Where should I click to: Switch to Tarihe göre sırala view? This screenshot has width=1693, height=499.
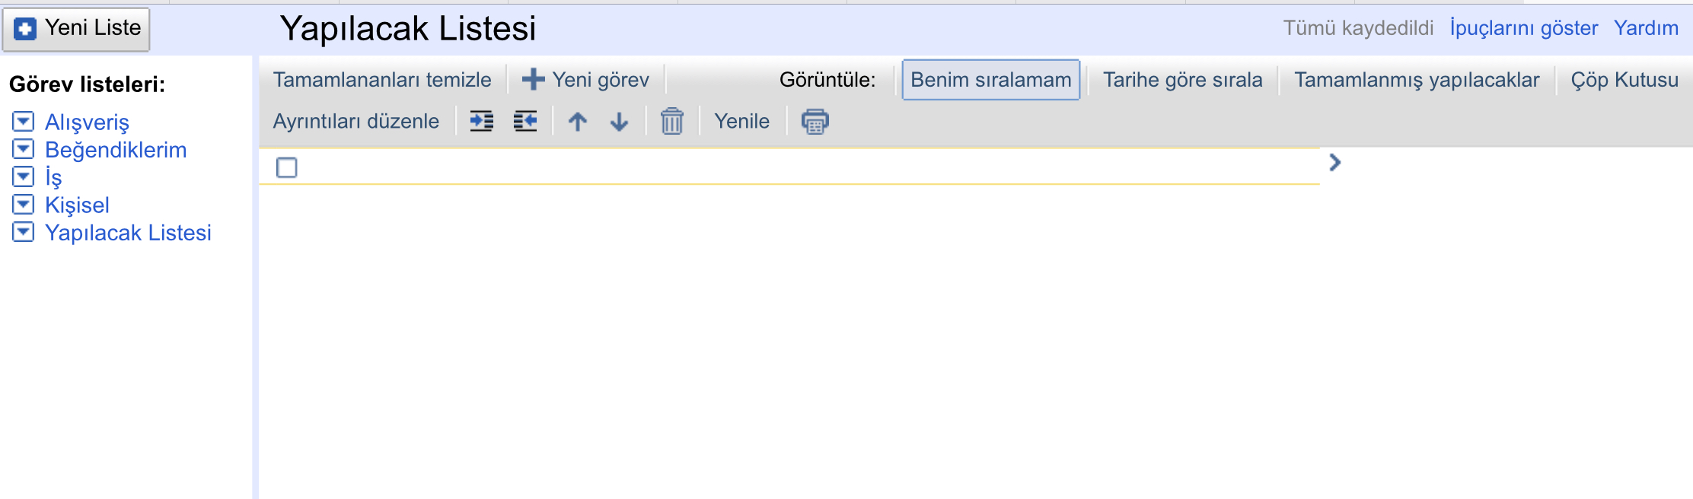[x=1183, y=80]
